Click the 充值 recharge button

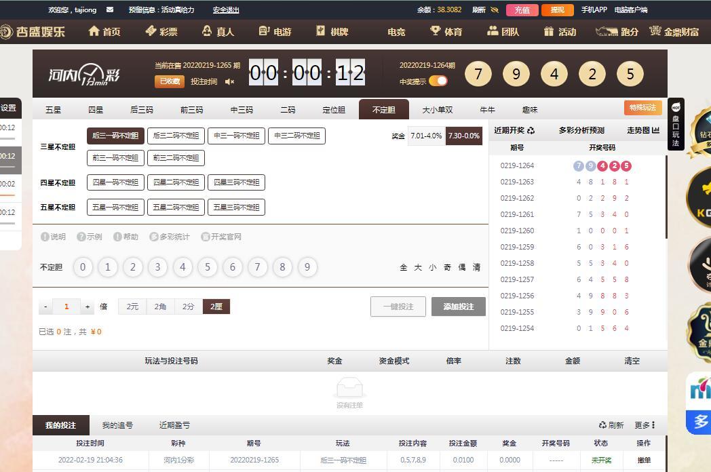coord(522,10)
